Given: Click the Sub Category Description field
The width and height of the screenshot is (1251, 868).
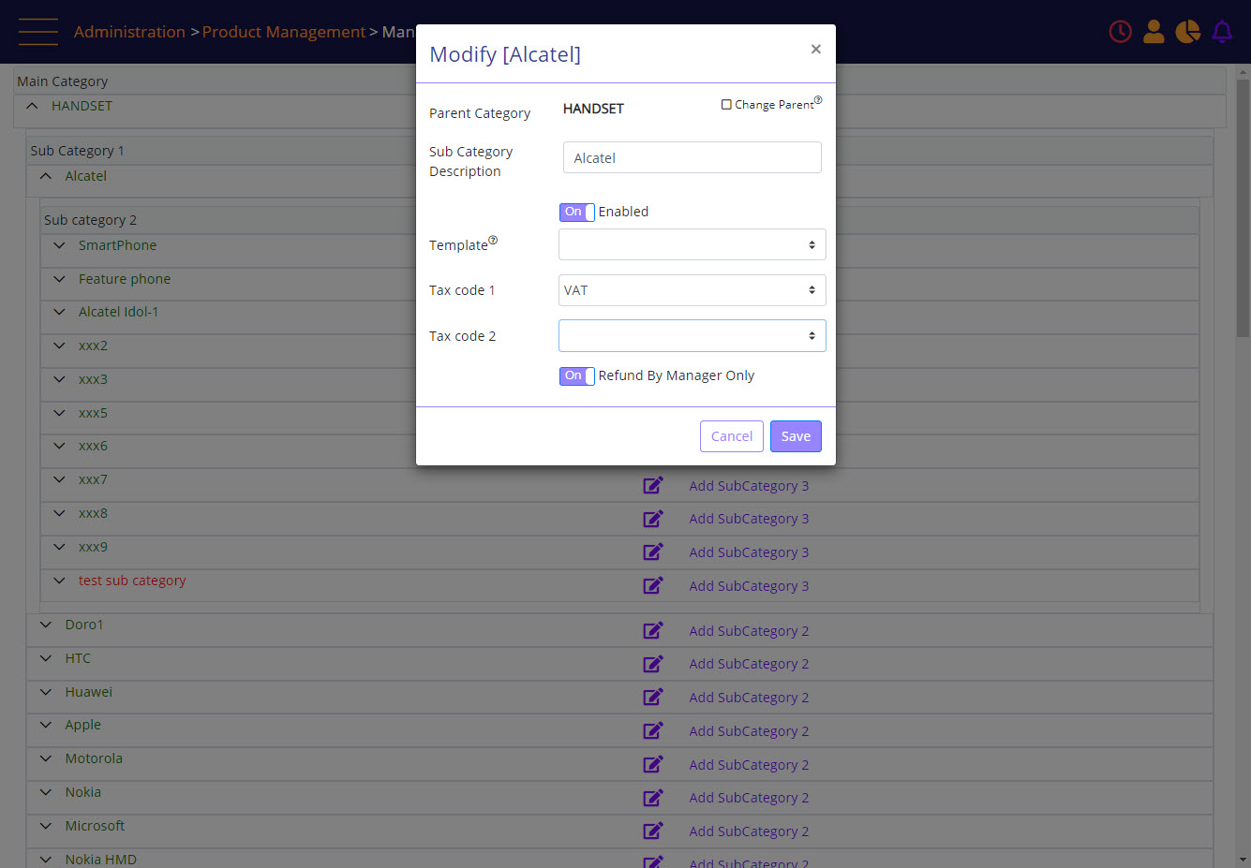Looking at the screenshot, I should (x=692, y=157).
